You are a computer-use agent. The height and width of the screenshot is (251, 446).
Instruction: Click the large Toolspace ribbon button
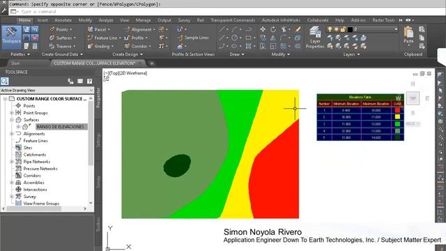click(x=11, y=37)
